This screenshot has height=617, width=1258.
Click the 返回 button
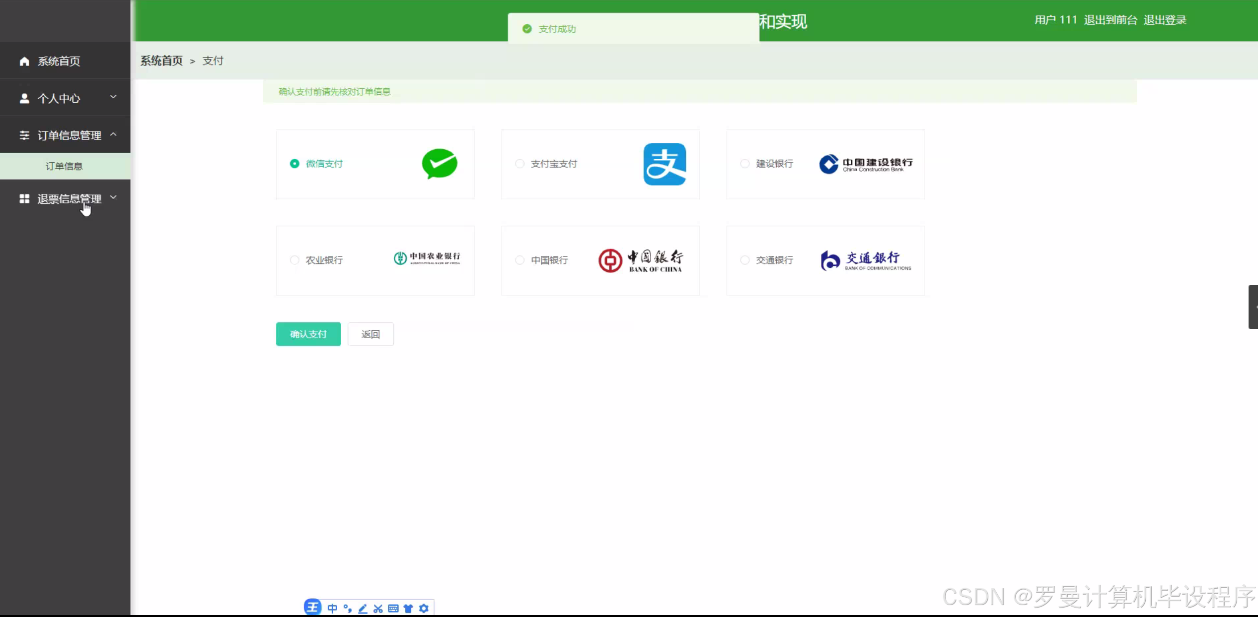pos(370,334)
